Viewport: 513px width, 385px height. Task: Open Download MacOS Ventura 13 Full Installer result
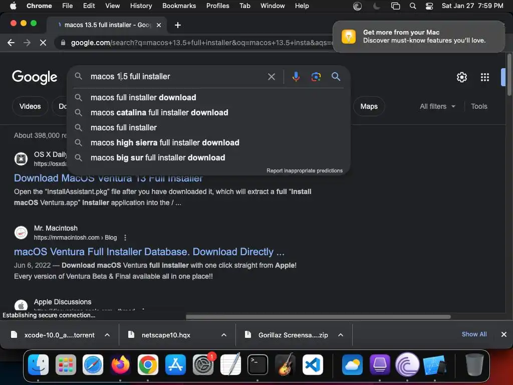pyautogui.click(x=108, y=178)
